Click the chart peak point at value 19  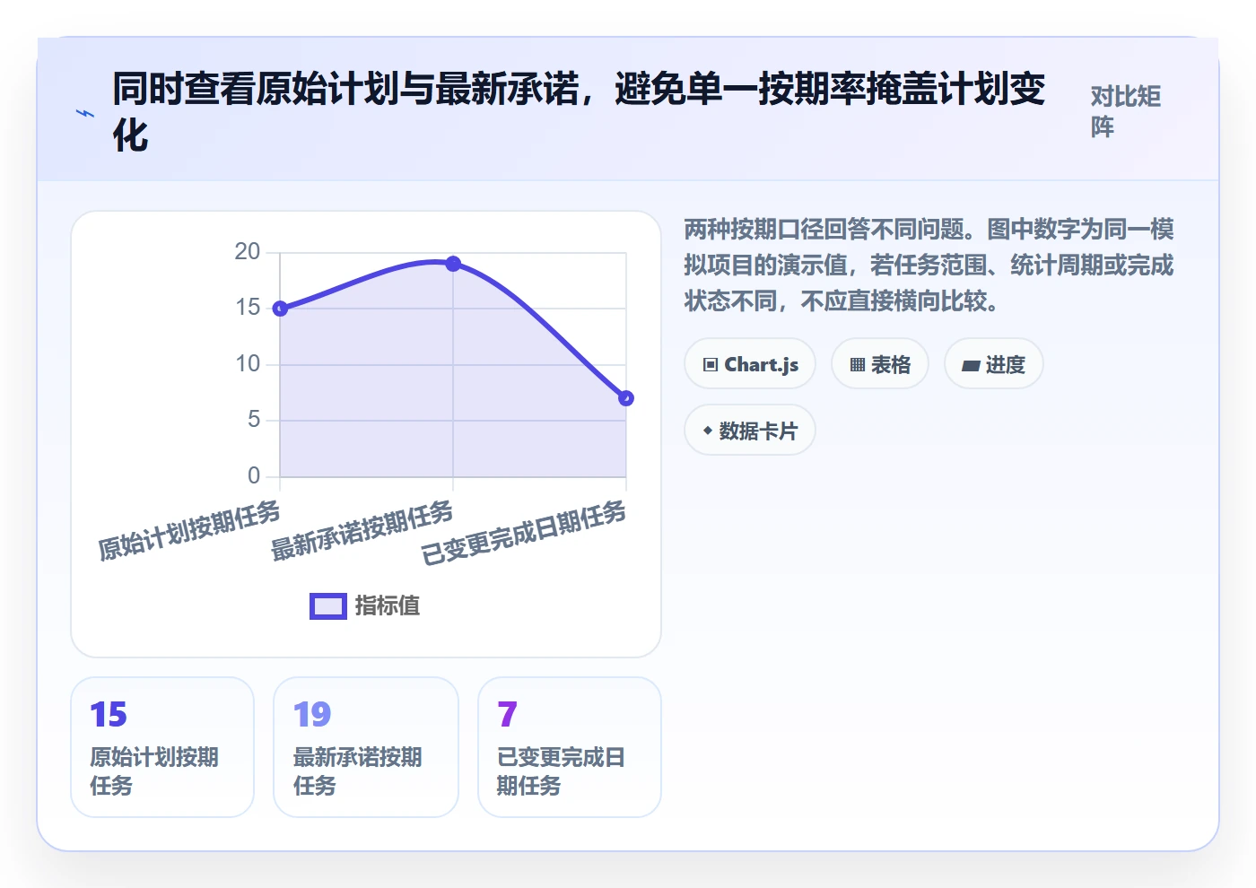(x=453, y=264)
